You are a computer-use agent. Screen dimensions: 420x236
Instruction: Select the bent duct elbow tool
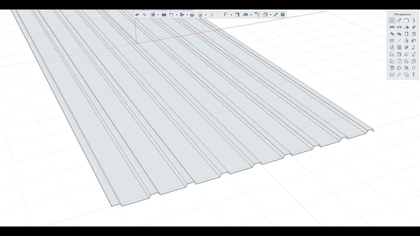414,41
